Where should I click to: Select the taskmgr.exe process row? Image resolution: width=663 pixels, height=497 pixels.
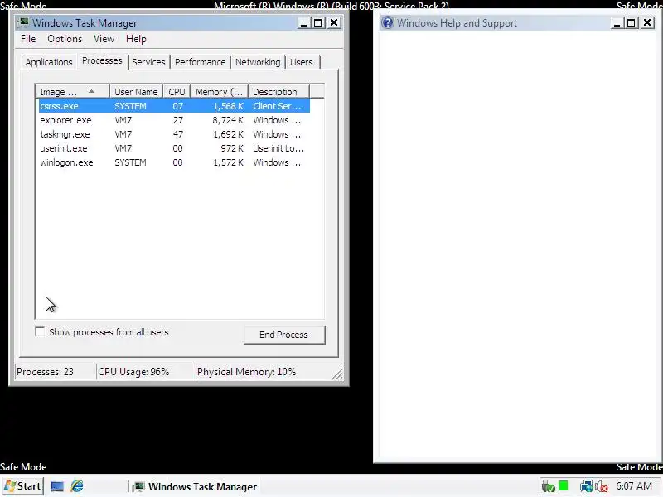point(174,134)
